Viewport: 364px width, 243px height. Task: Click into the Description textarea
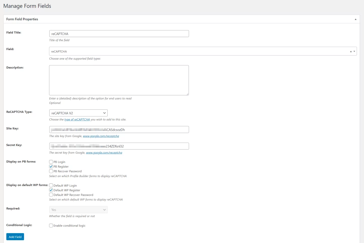[x=119, y=80]
